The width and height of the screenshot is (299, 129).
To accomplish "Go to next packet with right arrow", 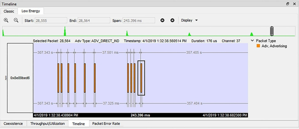I will pyautogui.click(x=172, y=20).
